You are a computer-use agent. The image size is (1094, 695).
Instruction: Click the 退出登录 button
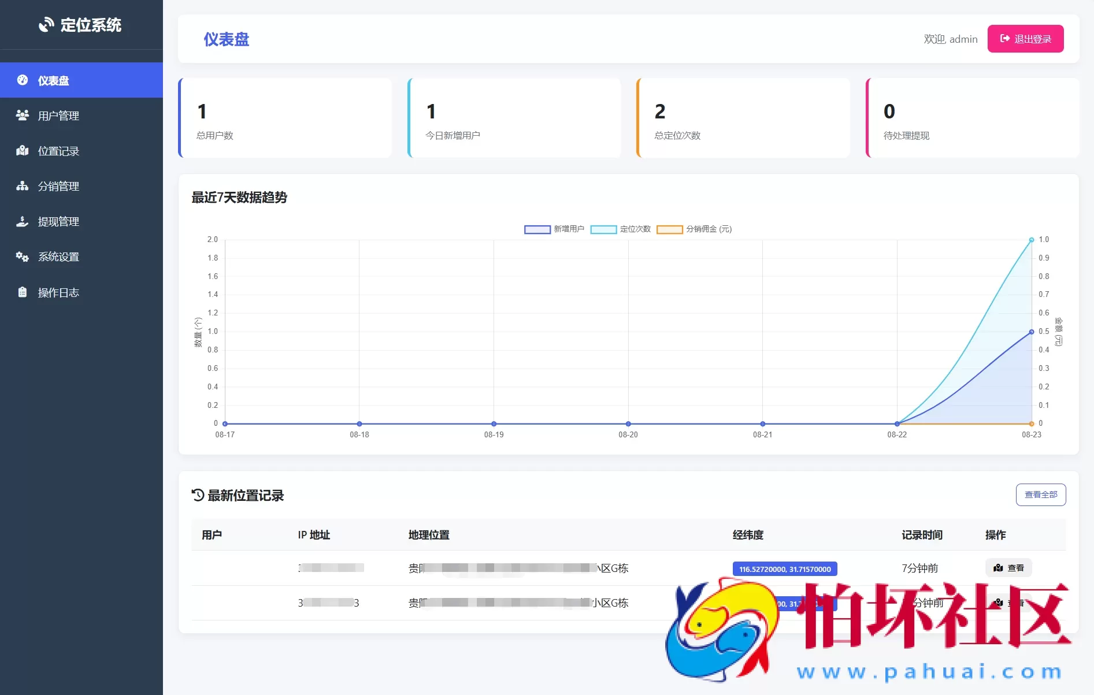click(1025, 39)
